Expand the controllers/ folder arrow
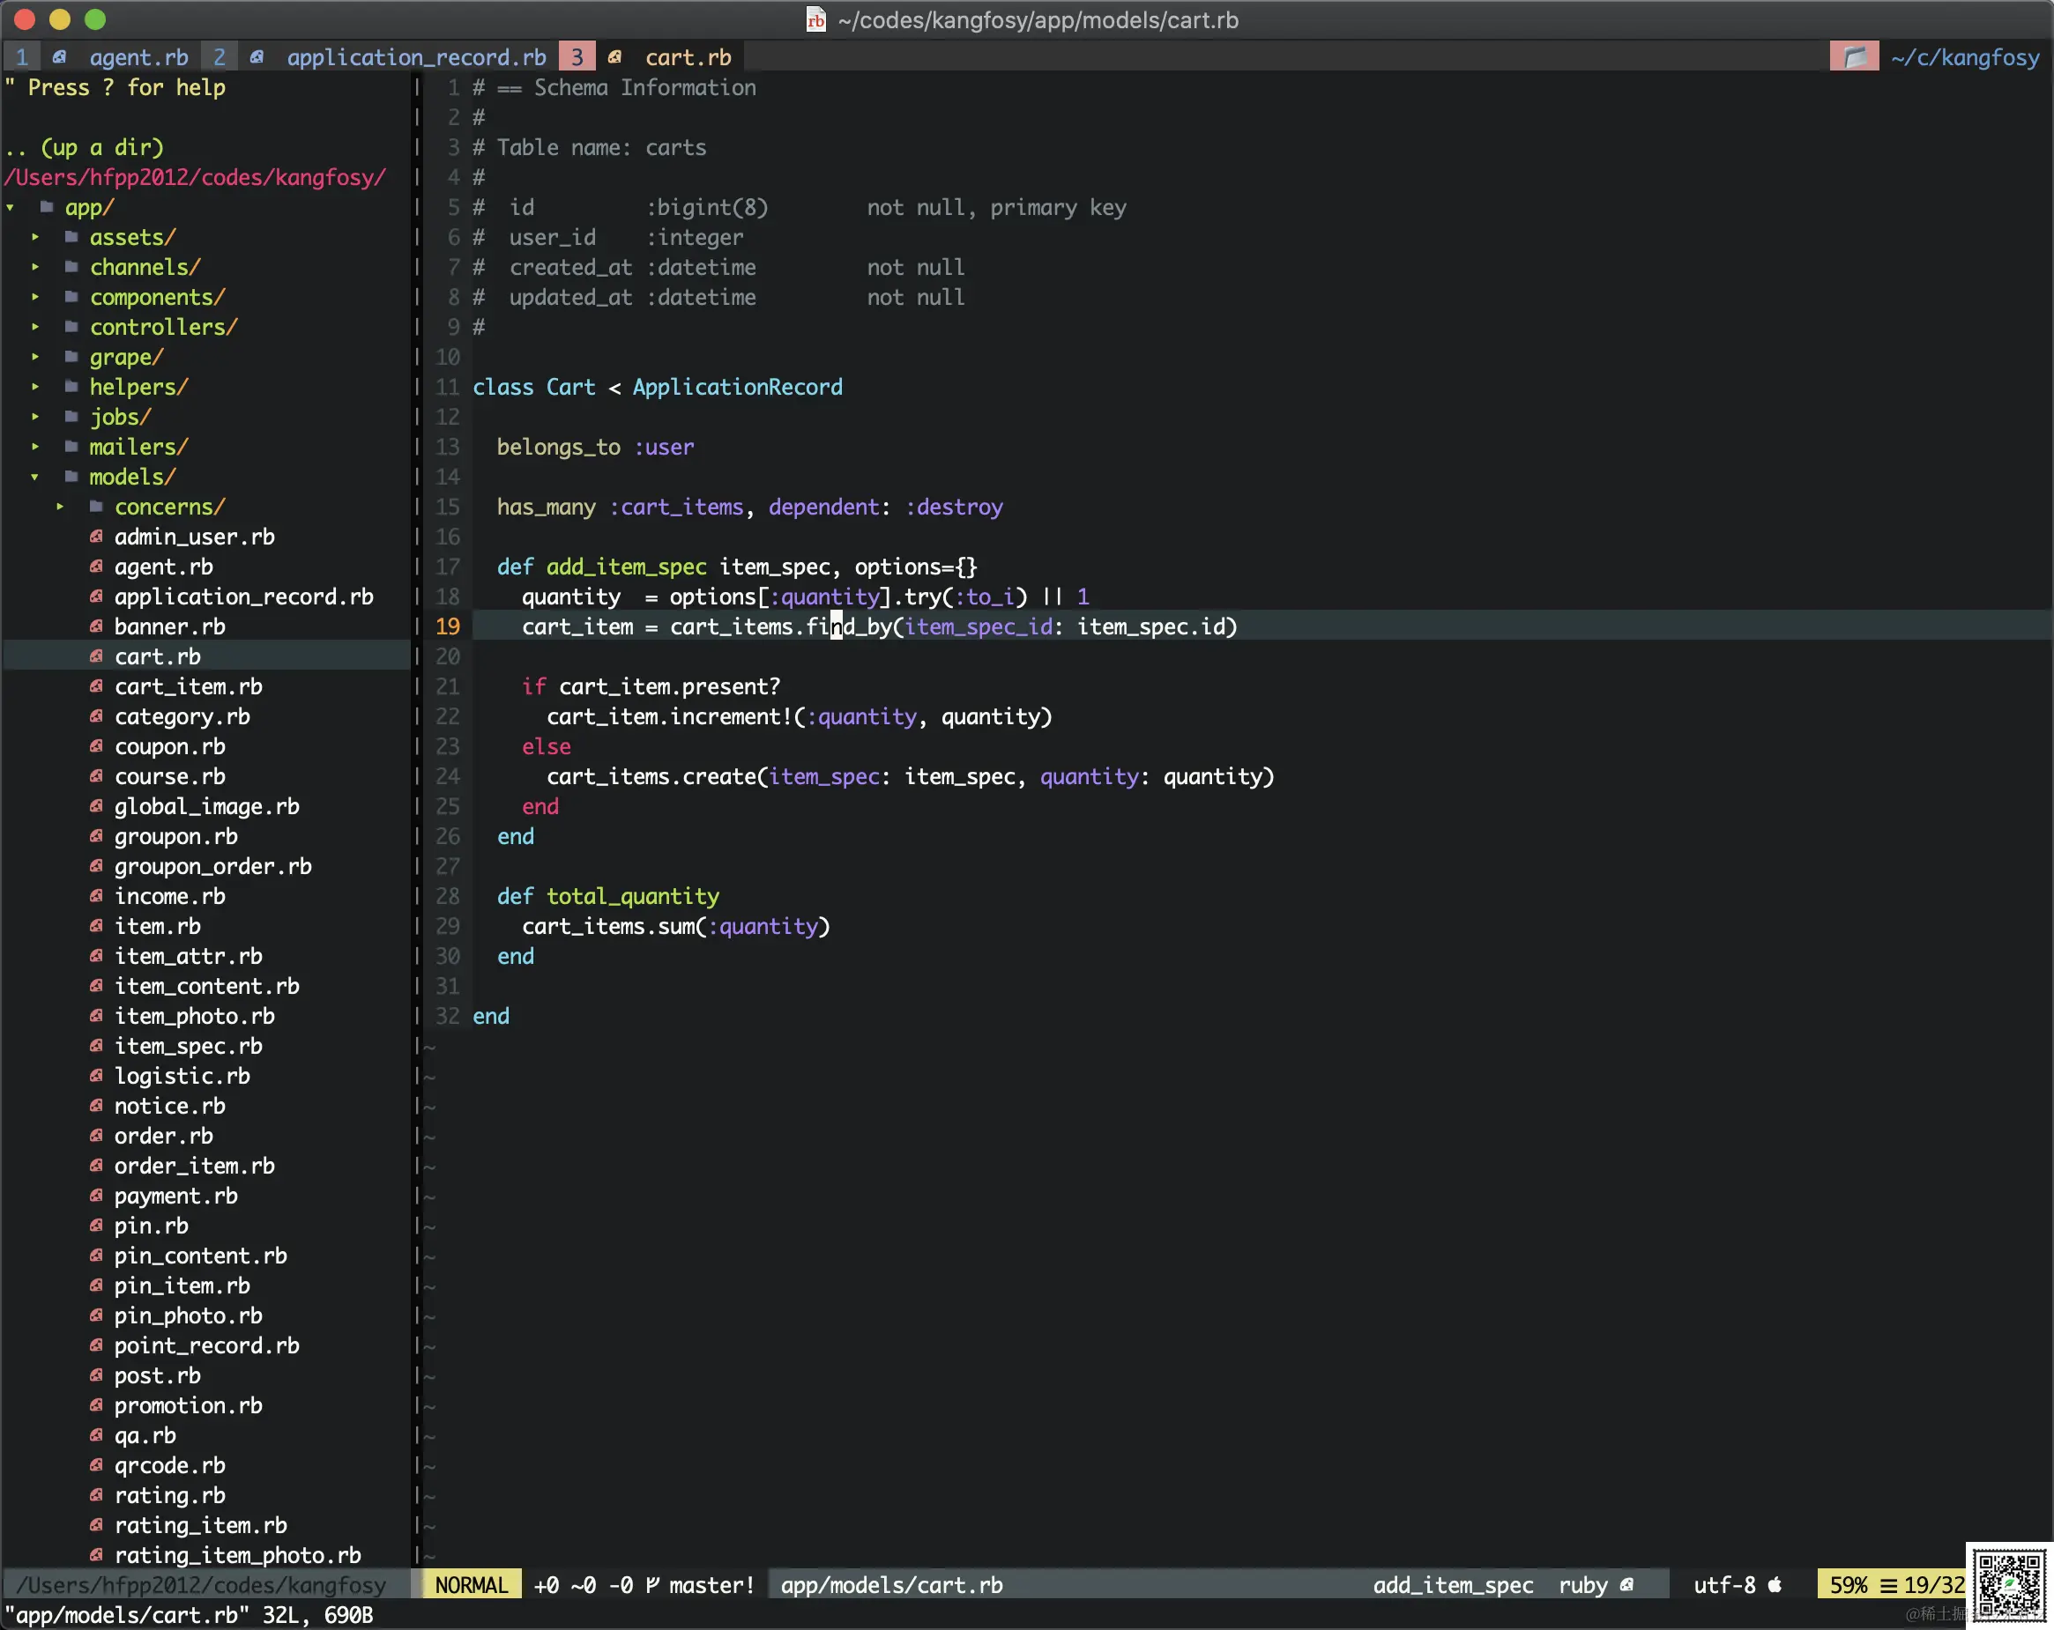Image resolution: width=2054 pixels, height=1630 pixels. [35, 327]
